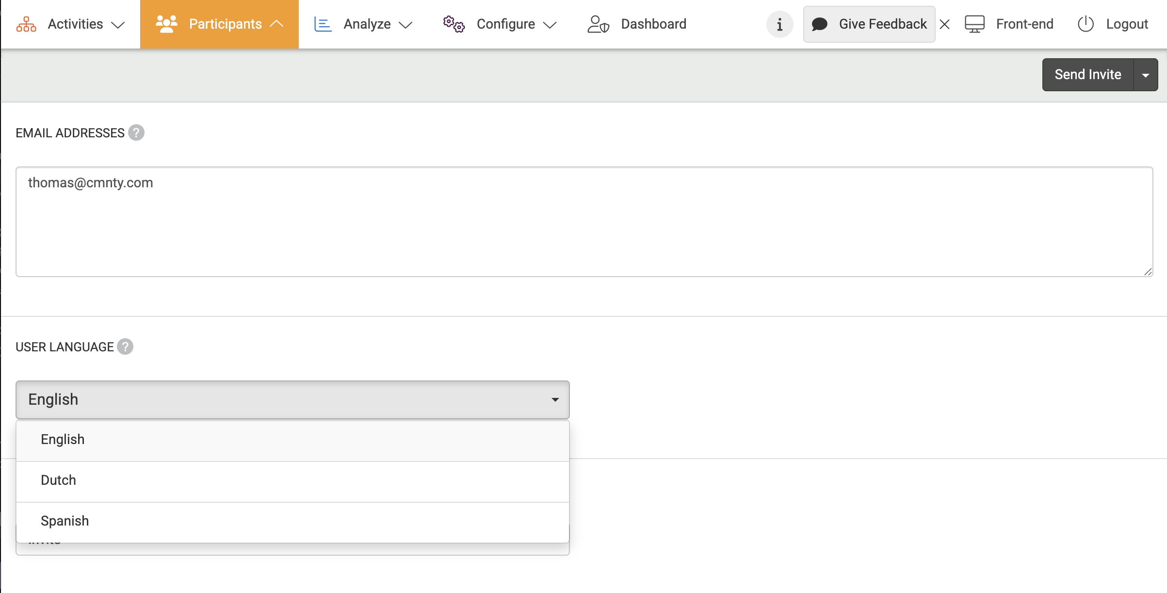This screenshot has width=1167, height=593.
Task: Click the Dashboard user-shield icon
Action: pos(598,24)
